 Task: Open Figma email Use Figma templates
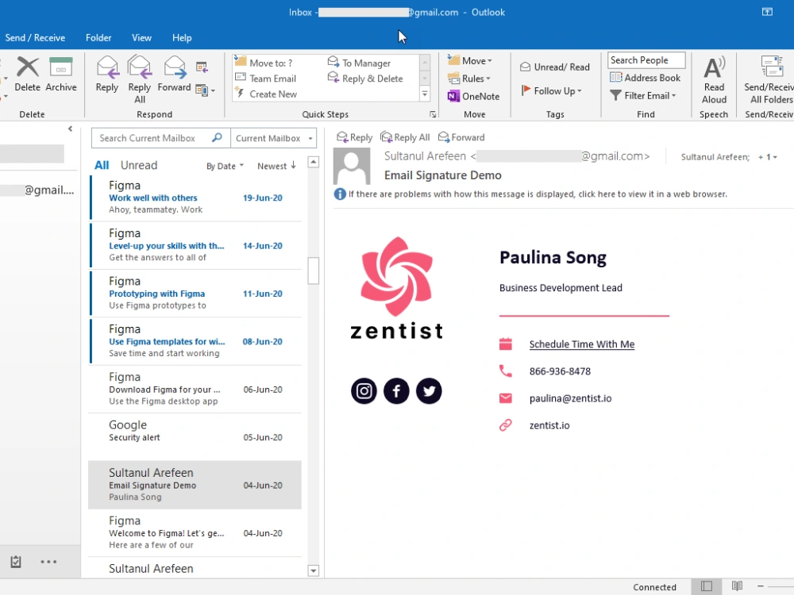pos(195,341)
